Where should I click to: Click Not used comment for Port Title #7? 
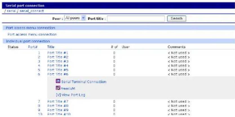click(179, 102)
